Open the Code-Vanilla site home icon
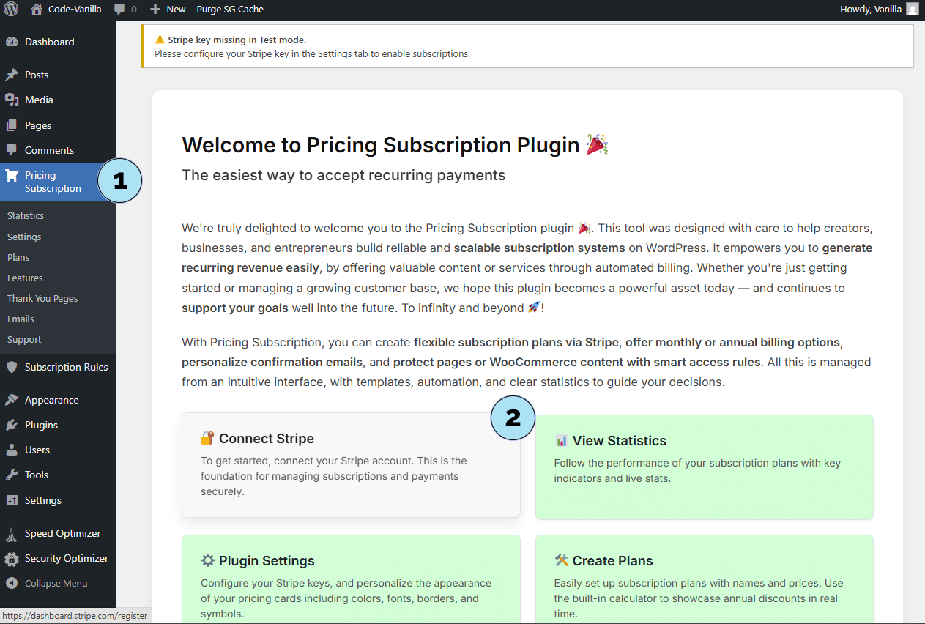Viewport: 925px width, 624px height. pyautogui.click(x=37, y=10)
